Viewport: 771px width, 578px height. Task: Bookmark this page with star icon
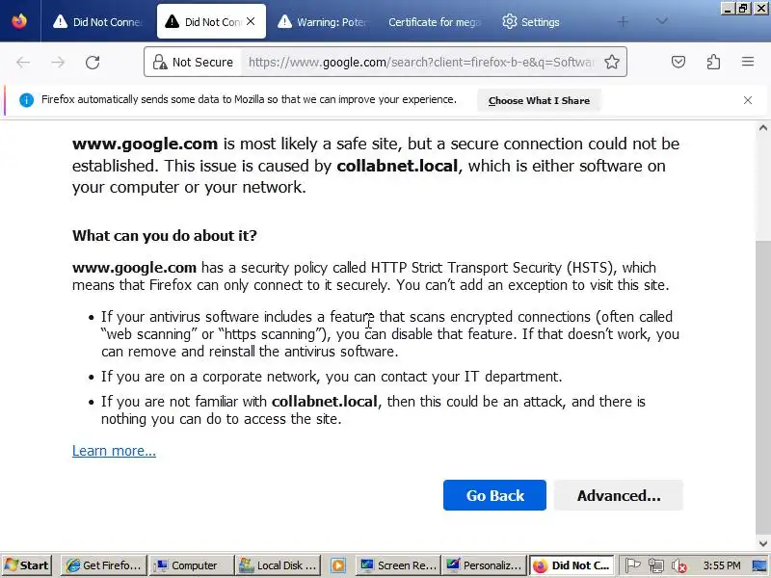coord(612,62)
